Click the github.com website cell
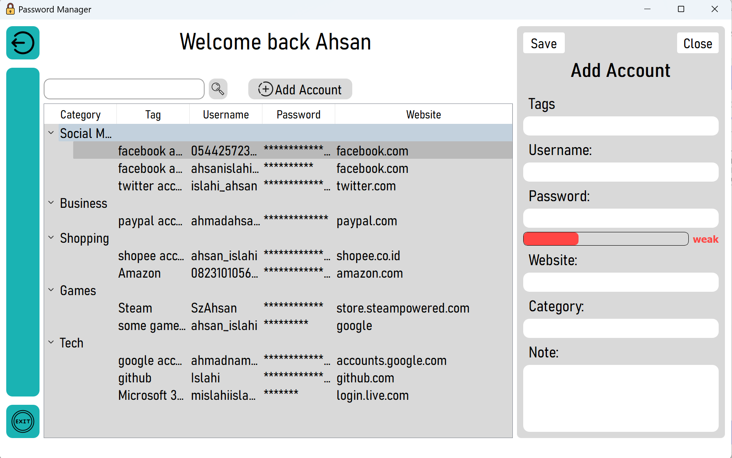Viewport: 732px width, 458px height. [365, 378]
